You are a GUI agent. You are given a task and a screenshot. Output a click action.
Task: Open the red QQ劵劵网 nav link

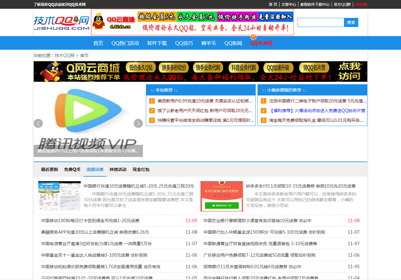pos(261,43)
